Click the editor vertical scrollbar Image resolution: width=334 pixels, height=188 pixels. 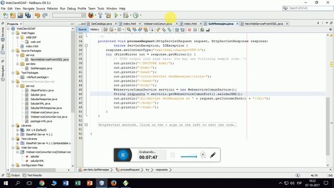(328, 126)
